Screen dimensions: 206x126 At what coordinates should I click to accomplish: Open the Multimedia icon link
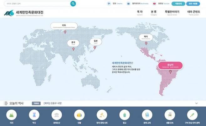point(128,4)
